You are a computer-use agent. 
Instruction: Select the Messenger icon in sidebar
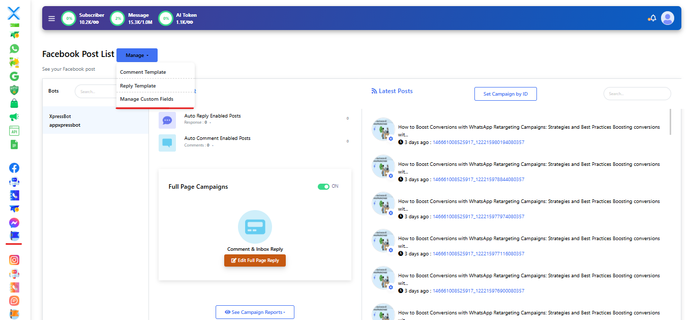14,223
